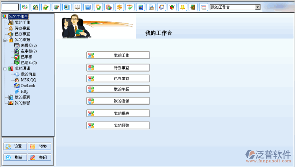This screenshot has width=295, height=167.
Task: Open 我的预警 in the tree
Action: (x=22, y=103)
